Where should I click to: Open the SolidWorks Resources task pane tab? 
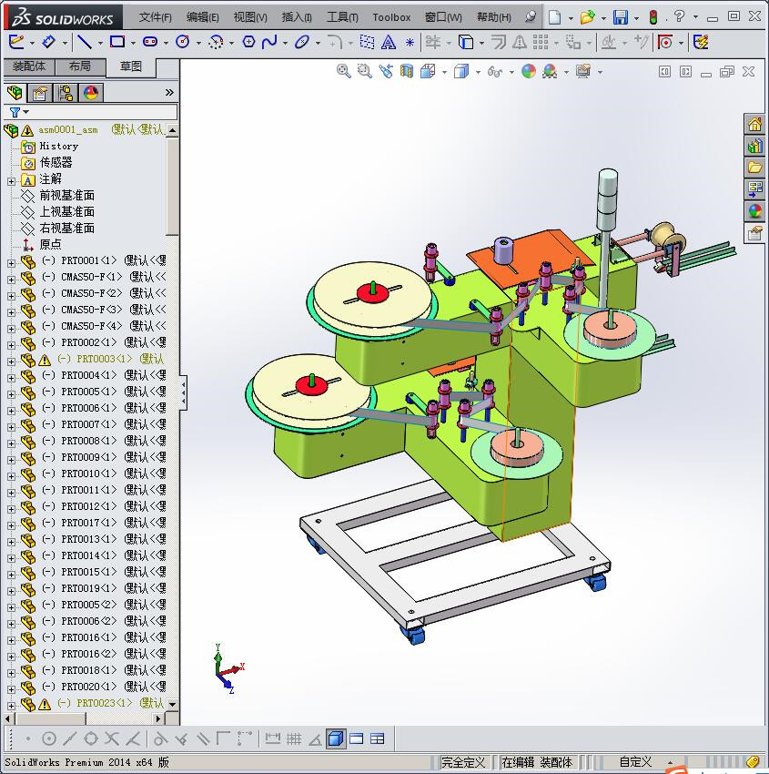point(754,125)
